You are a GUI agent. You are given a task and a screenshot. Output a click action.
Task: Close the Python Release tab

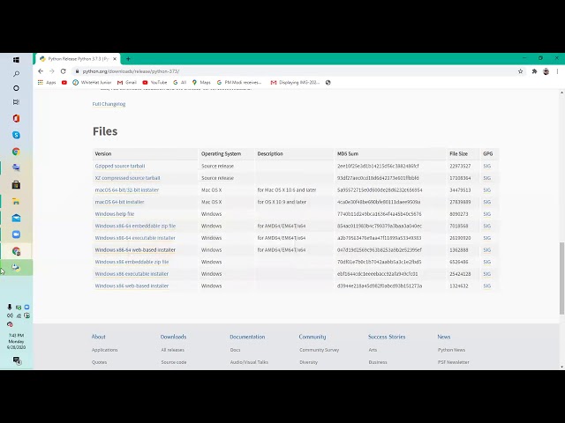coord(115,59)
